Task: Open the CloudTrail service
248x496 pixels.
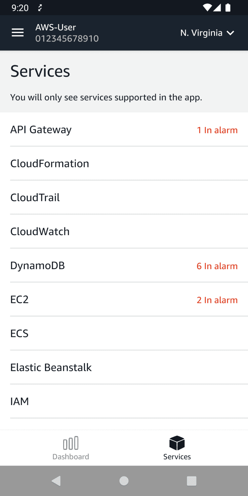Action: click(x=35, y=198)
